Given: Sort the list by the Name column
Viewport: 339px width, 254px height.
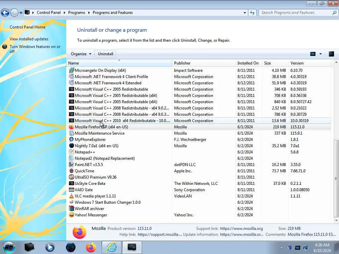Looking at the screenshot, I should point(119,63).
